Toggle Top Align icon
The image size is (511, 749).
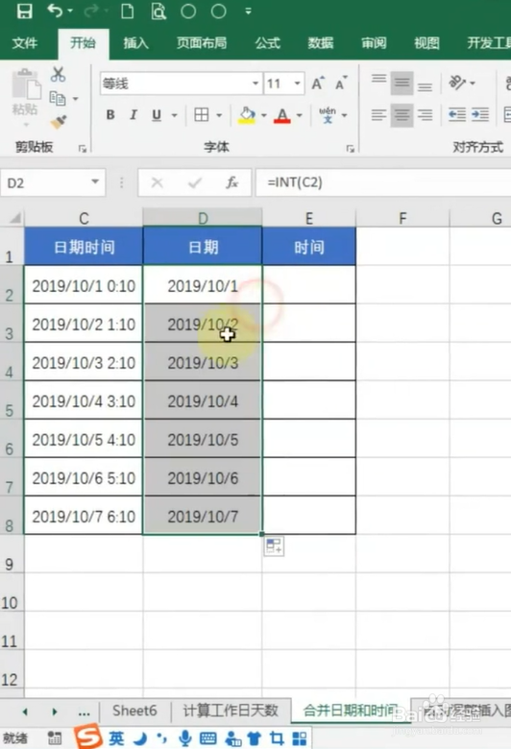click(378, 78)
